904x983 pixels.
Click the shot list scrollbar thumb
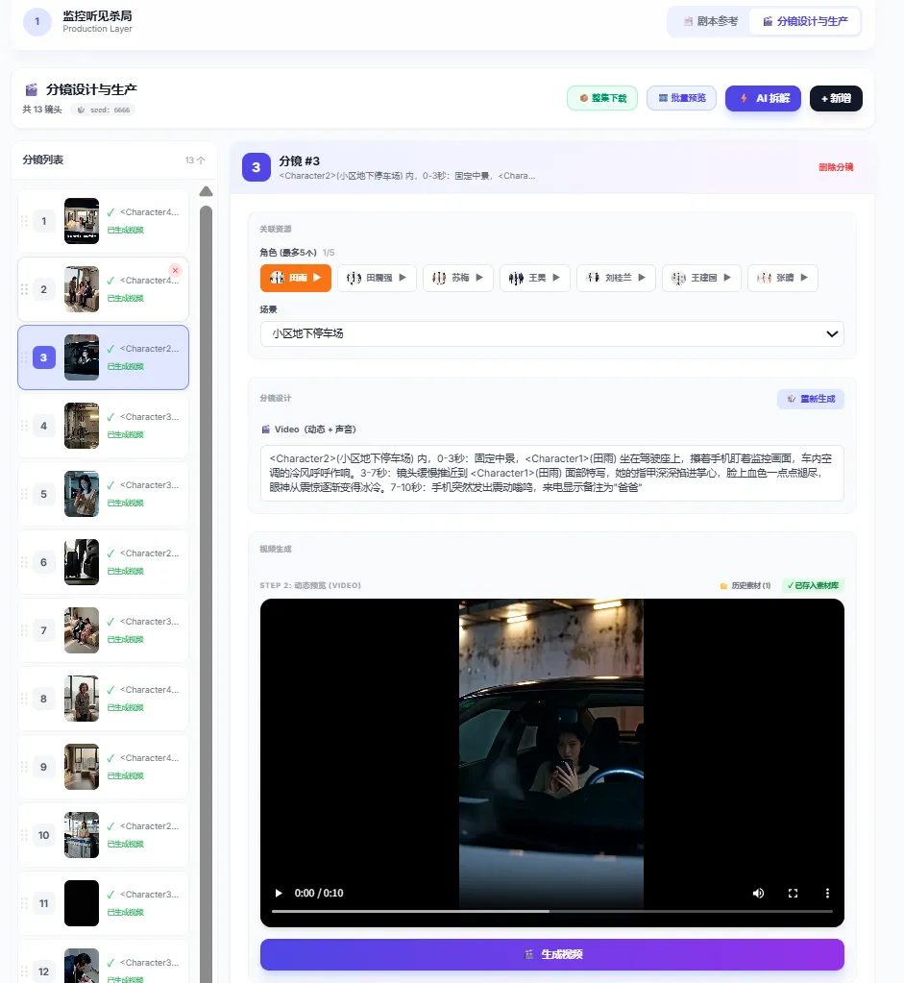tap(206, 594)
